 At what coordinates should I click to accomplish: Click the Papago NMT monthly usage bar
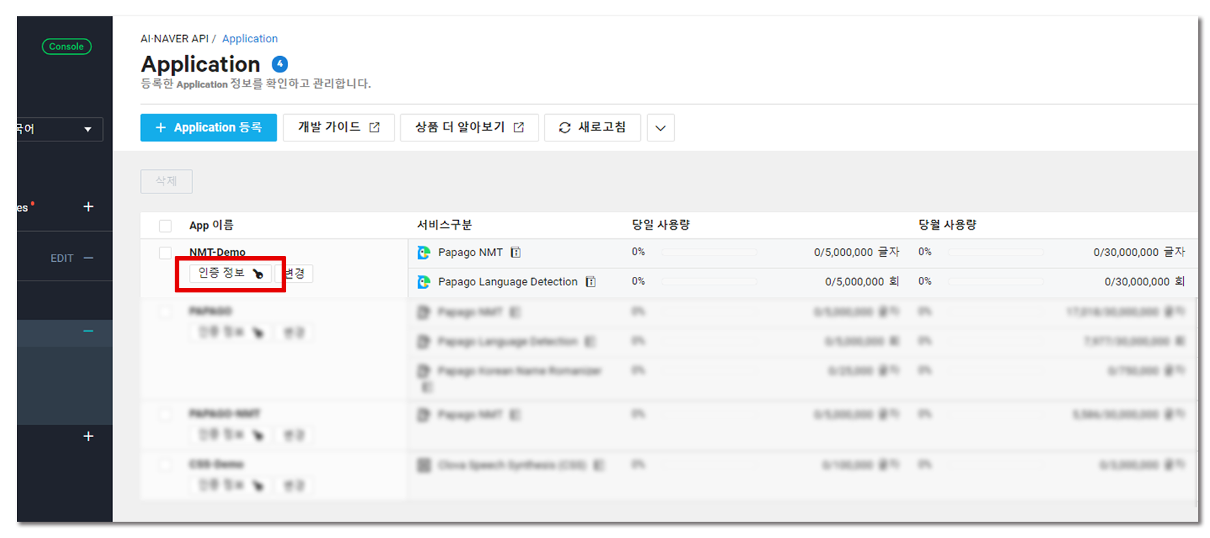tap(996, 252)
